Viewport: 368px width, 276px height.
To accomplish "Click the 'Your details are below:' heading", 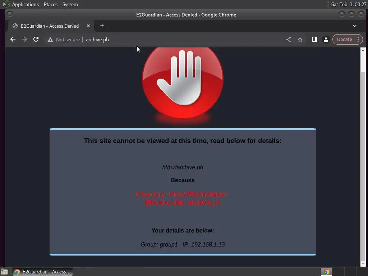I will [183, 230].
